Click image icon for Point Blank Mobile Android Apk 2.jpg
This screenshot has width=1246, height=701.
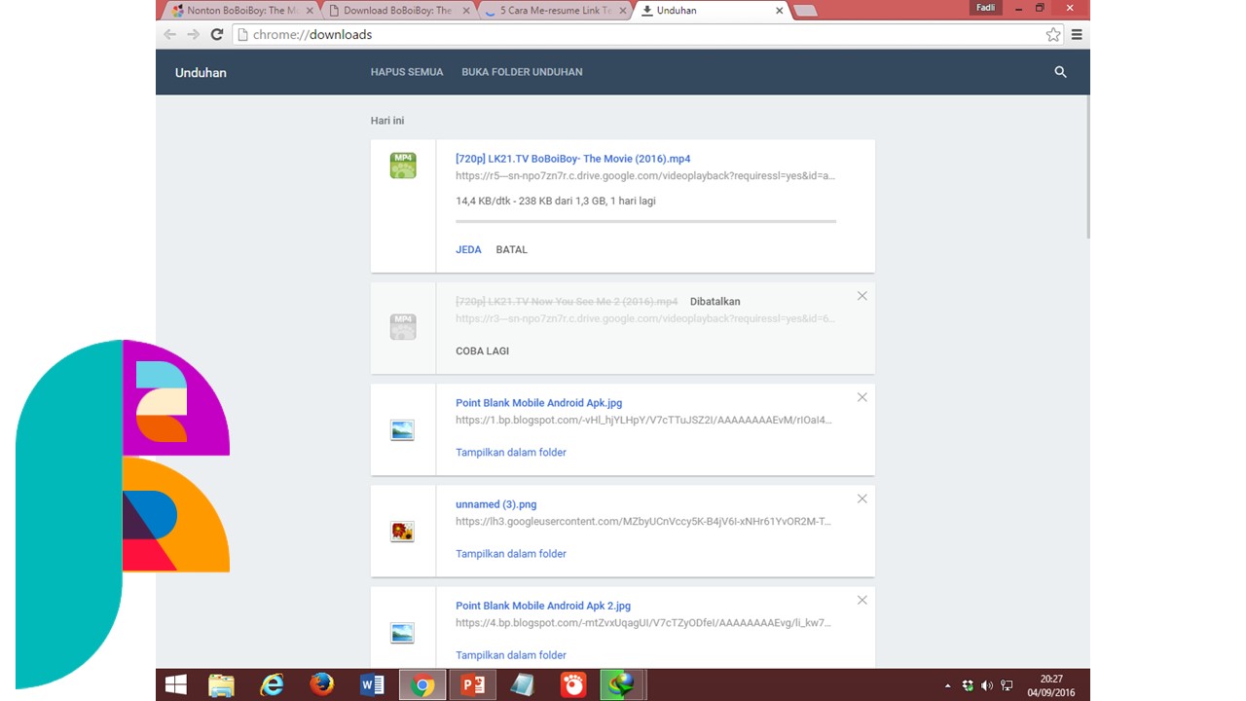[403, 633]
